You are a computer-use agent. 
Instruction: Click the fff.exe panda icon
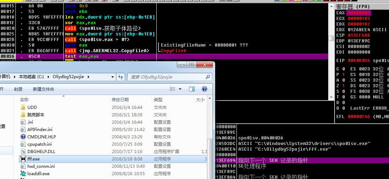point(23,159)
